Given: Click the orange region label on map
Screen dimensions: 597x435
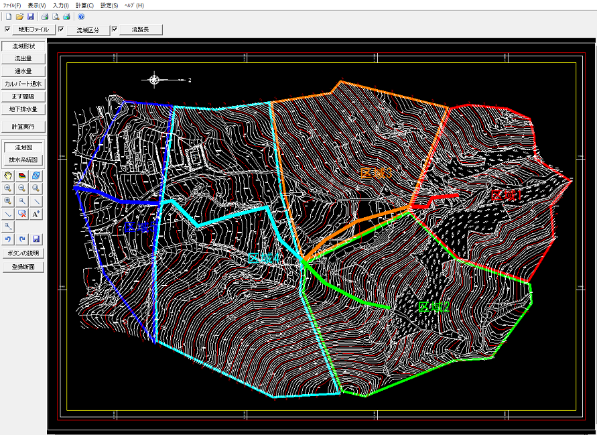Looking at the screenshot, I should pyautogui.click(x=375, y=173).
